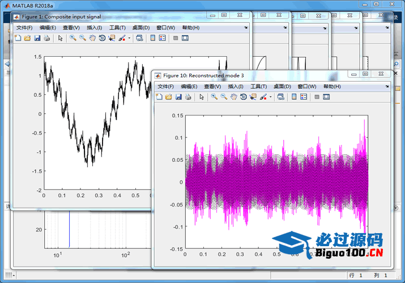Screen dimensions: 405x283
Task: Save figure icon in Figure 1 toolbar
Action: [37, 38]
